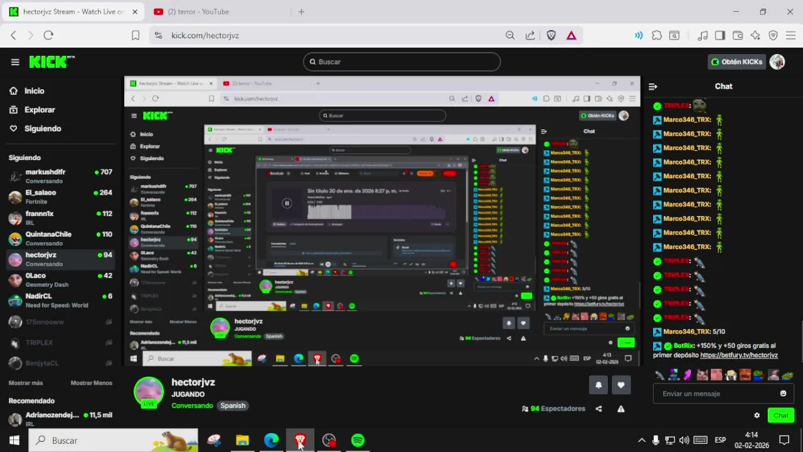Open File Explorer from the taskbar
Image resolution: width=803 pixels, height=452 pixels.
[242, 441]
